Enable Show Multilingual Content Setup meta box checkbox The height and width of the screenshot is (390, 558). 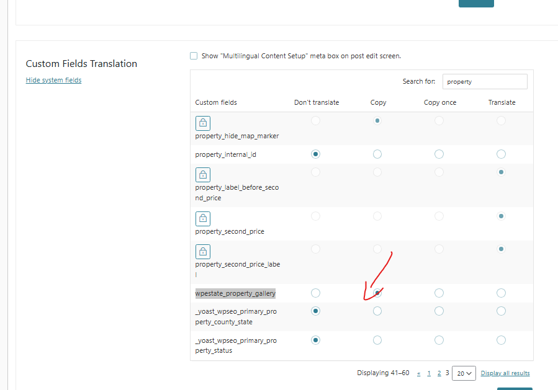(x=194, y=56)
